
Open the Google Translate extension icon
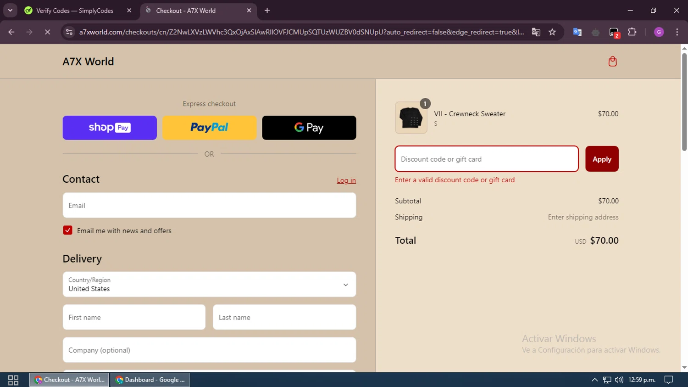[577, 32]
